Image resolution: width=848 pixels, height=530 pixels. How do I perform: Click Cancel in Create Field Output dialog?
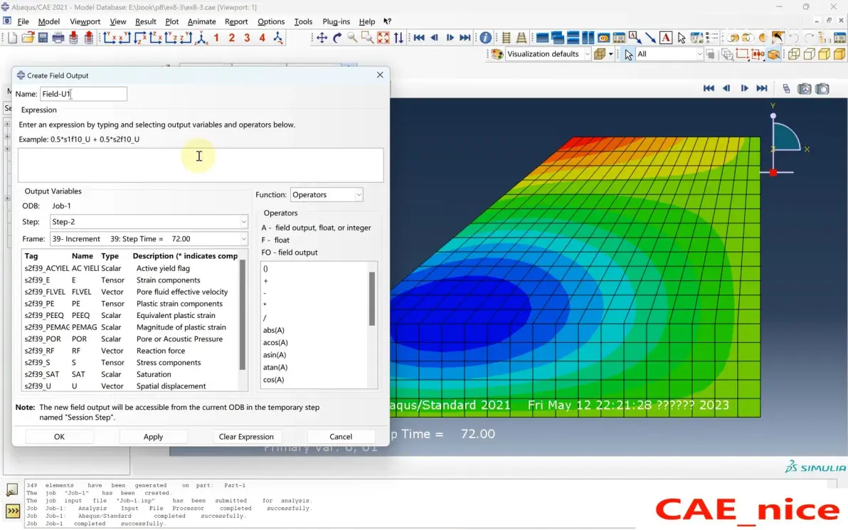tap(341, 436)
